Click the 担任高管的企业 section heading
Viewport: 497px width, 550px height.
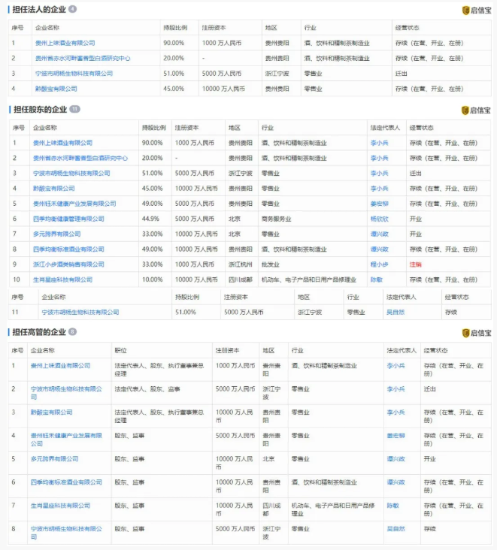[x=39, y=332]
